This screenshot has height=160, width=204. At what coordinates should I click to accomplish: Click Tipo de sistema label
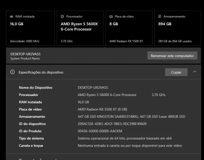pyautogui.click(x=31, y=138)
